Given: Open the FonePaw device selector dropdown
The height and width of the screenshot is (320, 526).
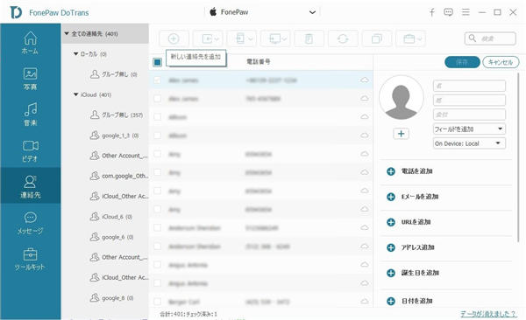Looking at the screenshot, I should click(262, 12).
